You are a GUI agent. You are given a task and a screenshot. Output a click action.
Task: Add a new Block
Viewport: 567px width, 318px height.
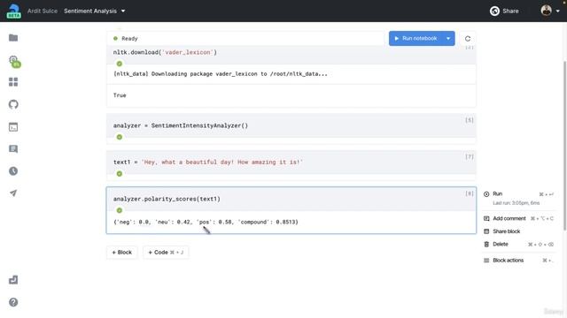[x=122, y=253]
